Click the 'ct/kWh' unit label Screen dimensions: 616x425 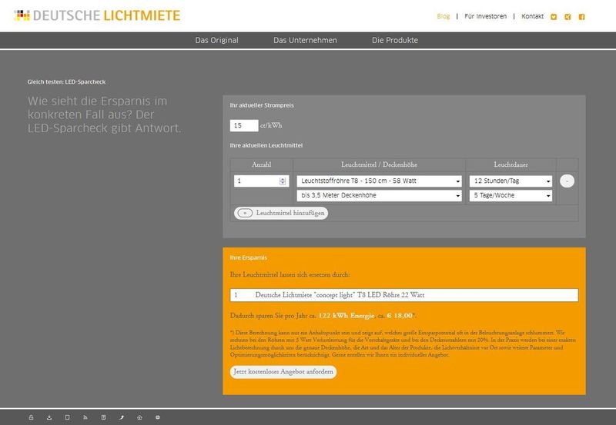point(271,125)
